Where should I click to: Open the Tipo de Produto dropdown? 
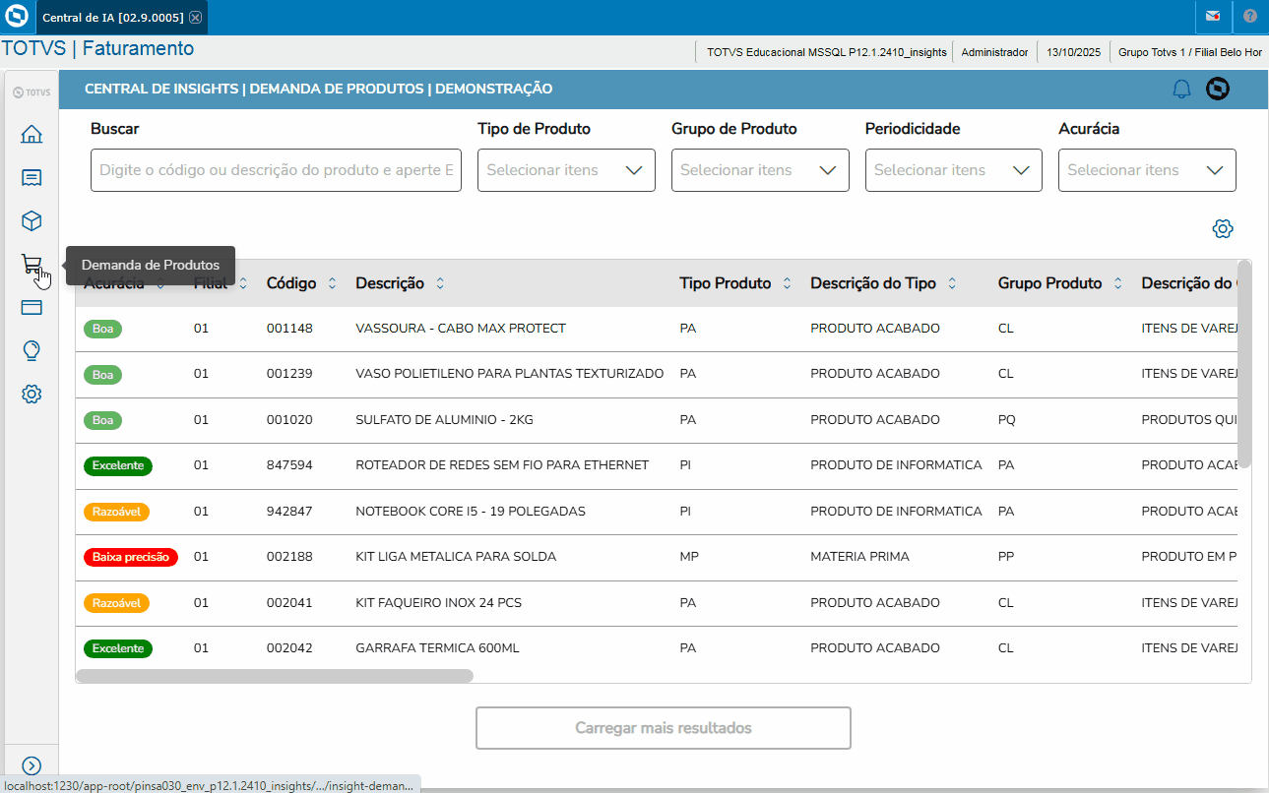566,169
